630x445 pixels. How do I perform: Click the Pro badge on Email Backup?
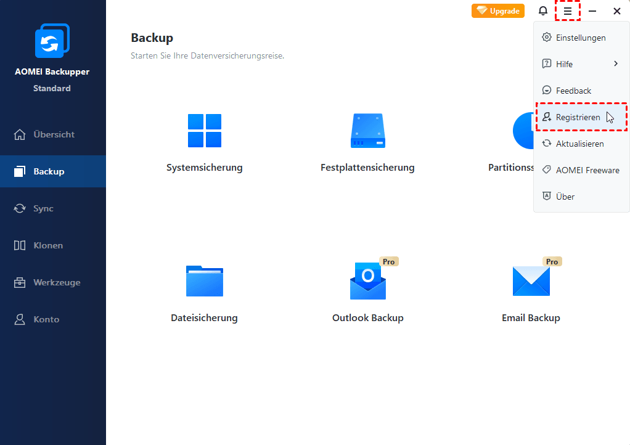(x=552, y=261)
